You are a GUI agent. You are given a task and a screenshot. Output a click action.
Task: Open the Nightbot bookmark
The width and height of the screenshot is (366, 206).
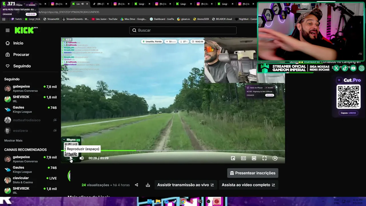coord(246,19)
